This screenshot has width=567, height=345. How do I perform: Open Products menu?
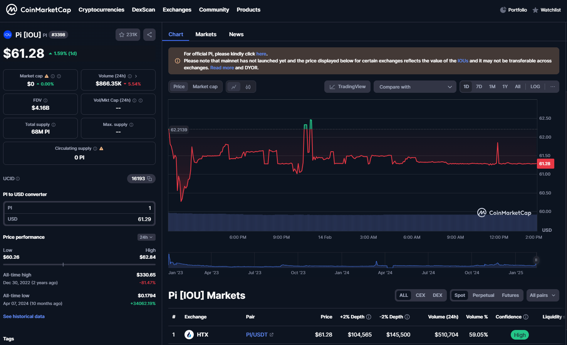coord(248,10)
